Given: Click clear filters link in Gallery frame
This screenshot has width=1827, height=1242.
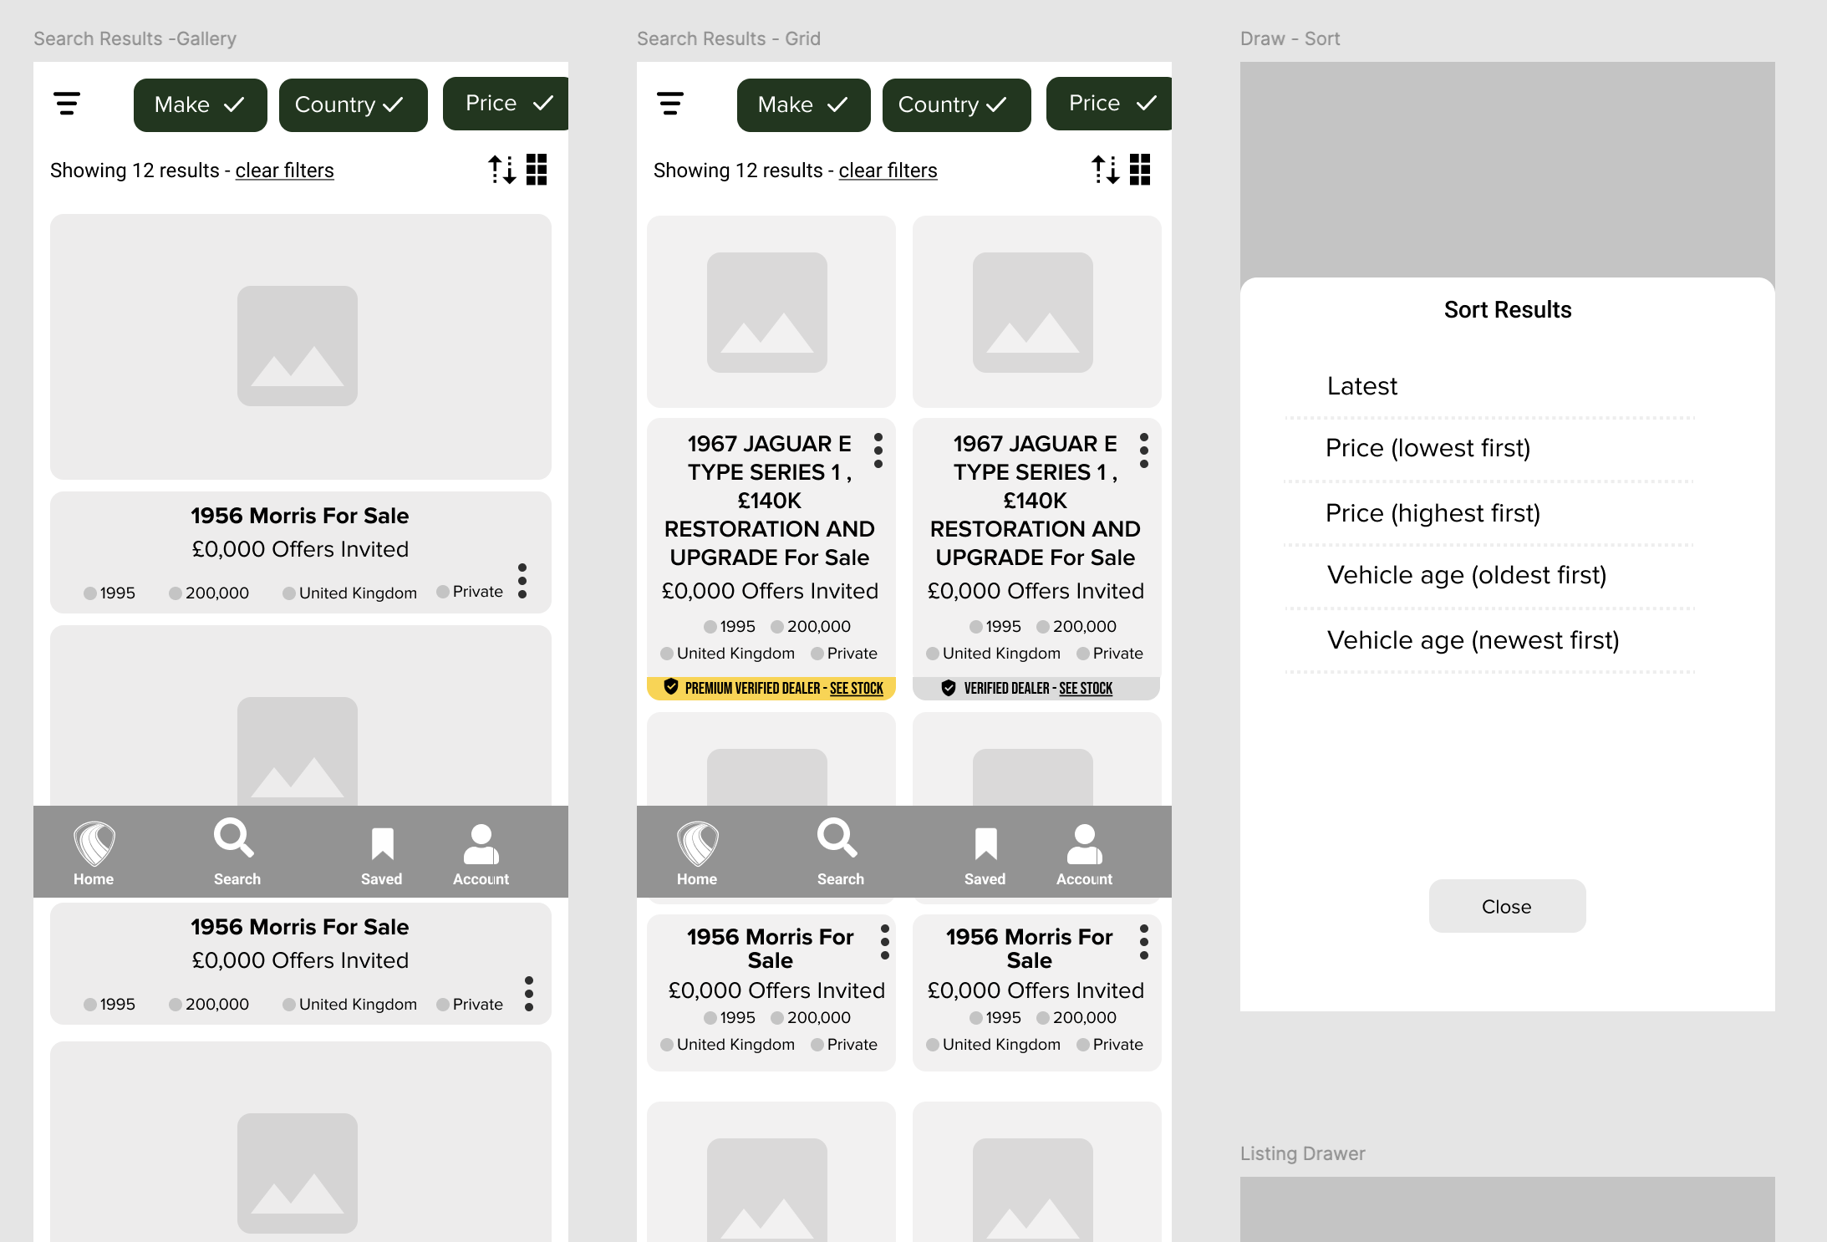Looking at the screenshot, I should [x=284, y=171].
